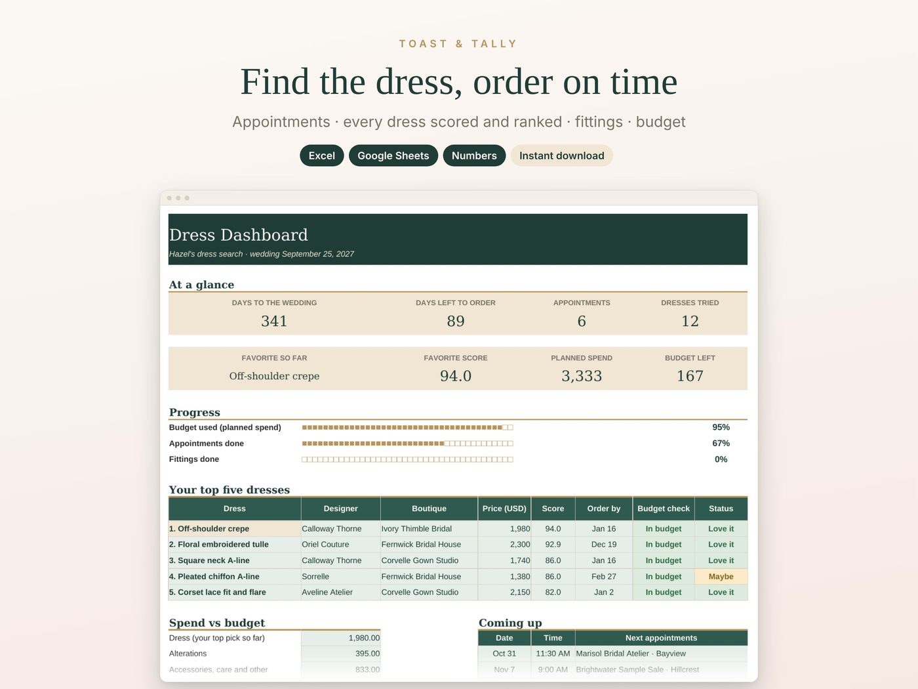Viewport: 918px width, 689px height.
Task: Click the Aveline Atelier designer cell
Action: point(341,593)
